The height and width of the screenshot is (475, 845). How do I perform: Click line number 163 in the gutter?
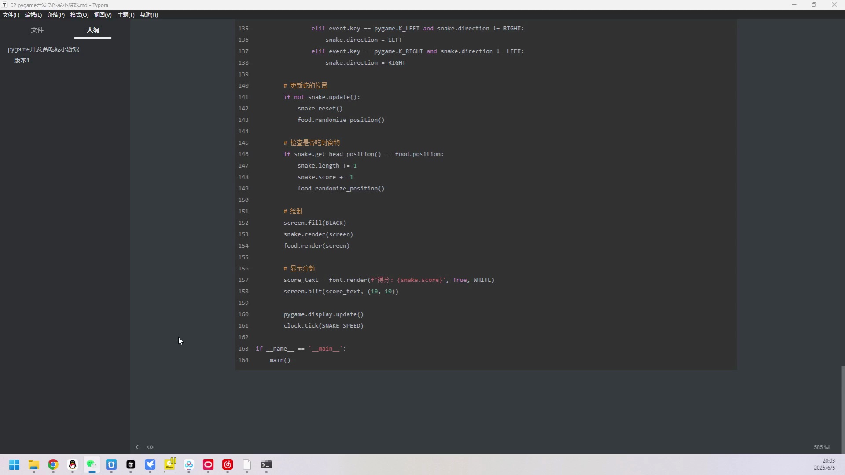pyautogui.click(x=243, y=348)
